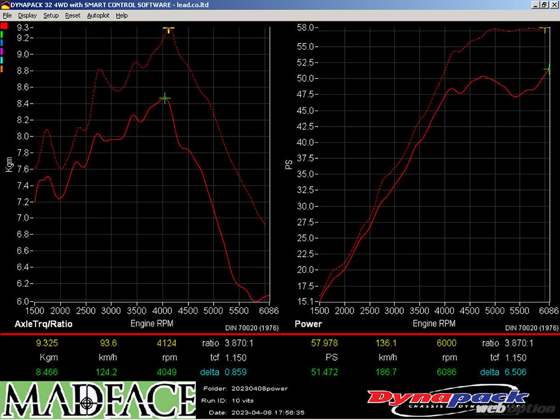
Task: Open the Autoplot menu
Action: (x=98, y=15)
